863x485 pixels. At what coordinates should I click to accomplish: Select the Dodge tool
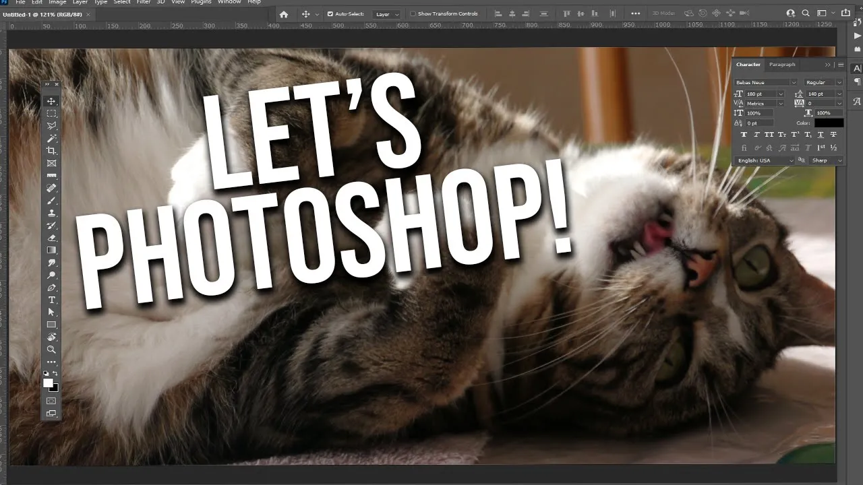tap(51, 276)
